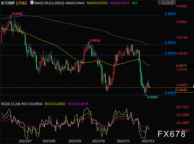Open the 欧元瑞郎 symbol selector

[x=8, y=3]
